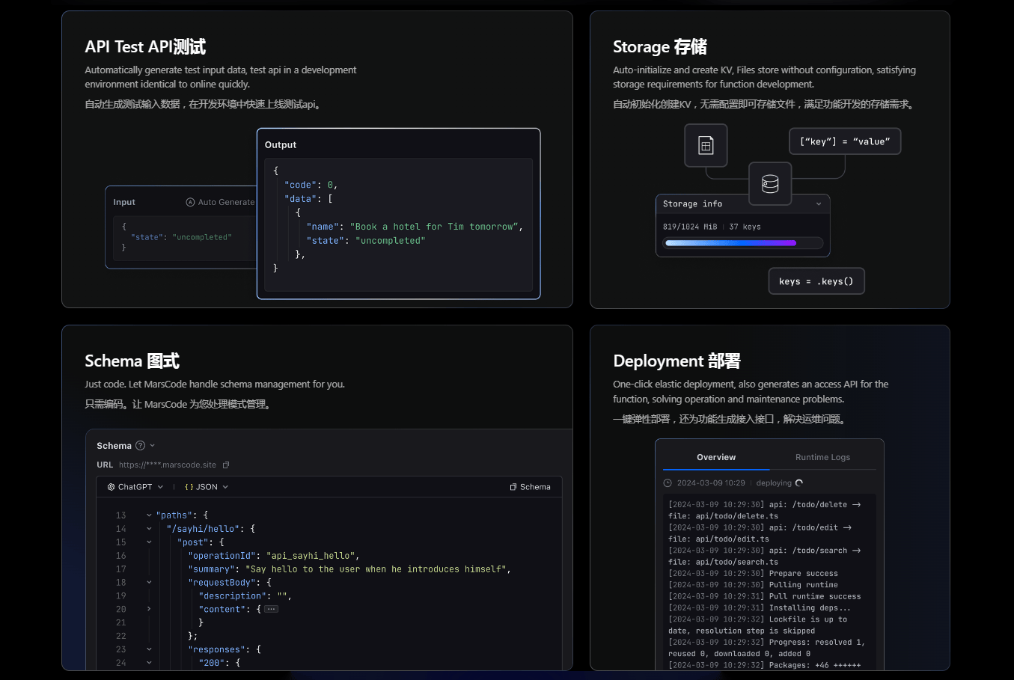Click the ellipsis to unfold collapsed content
This screenshot has width=1014, height=680.
pos(272,610)
